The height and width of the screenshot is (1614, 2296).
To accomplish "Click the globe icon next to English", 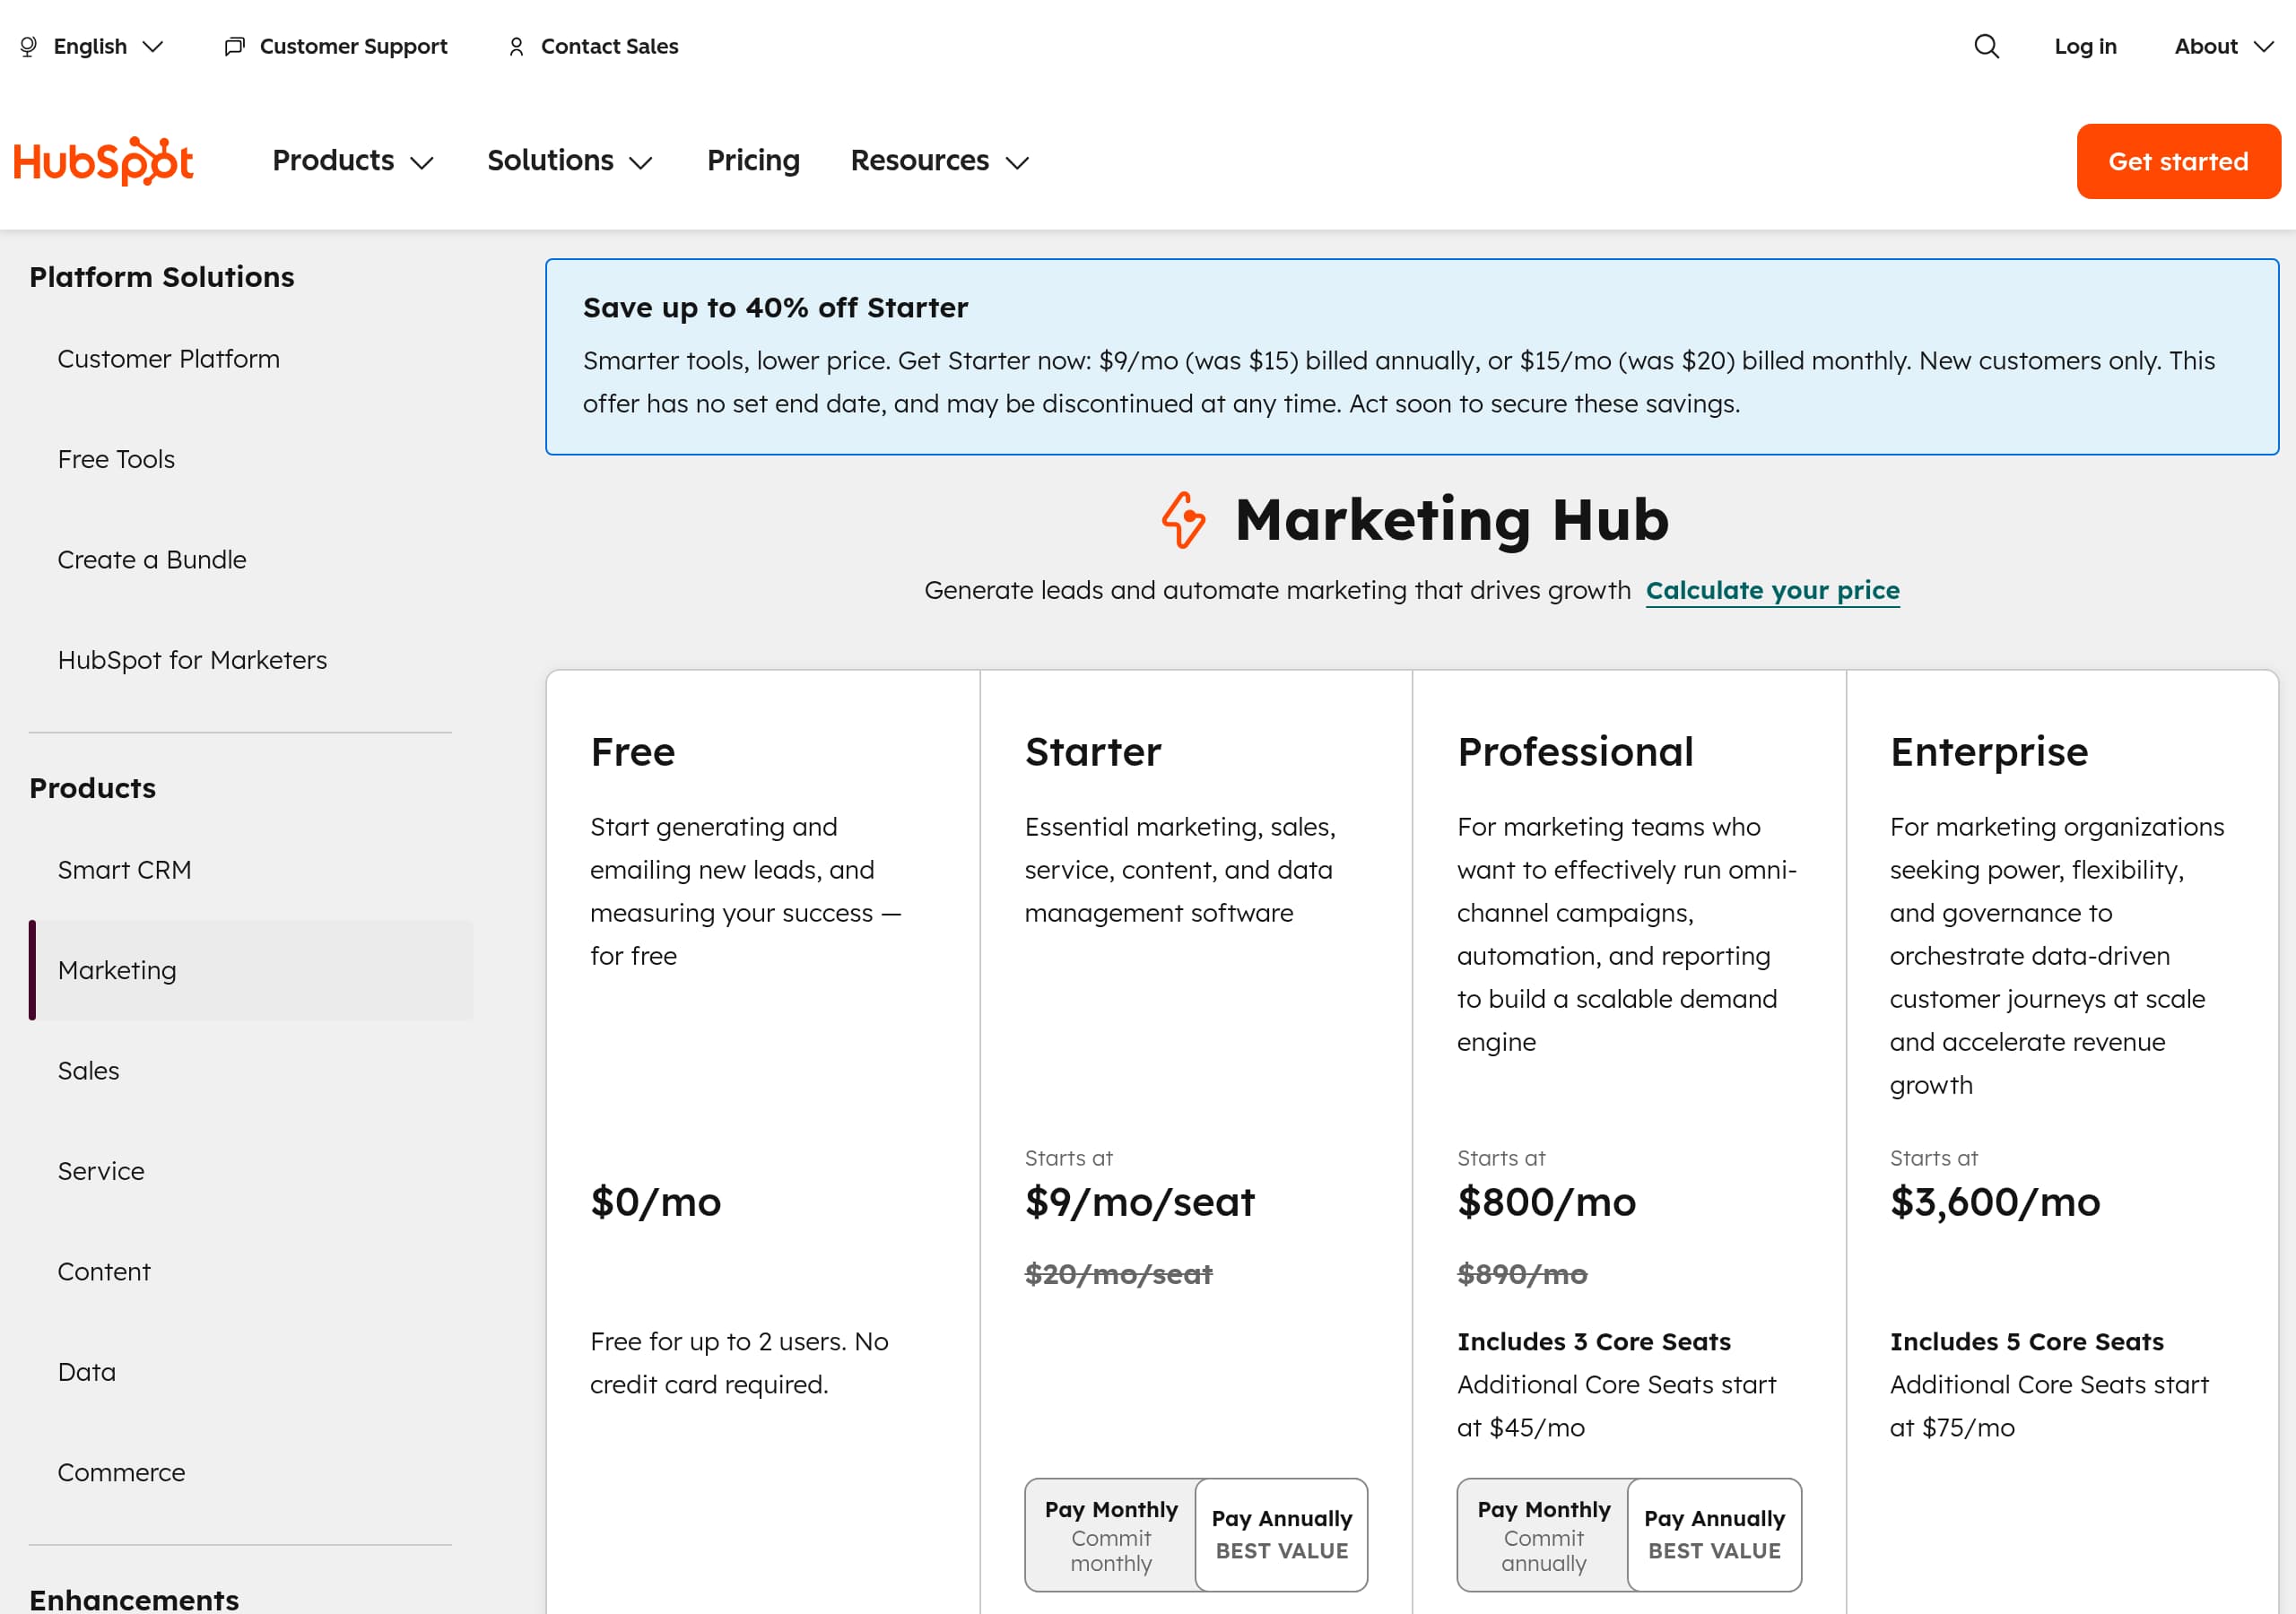I will tap(27, 46).
